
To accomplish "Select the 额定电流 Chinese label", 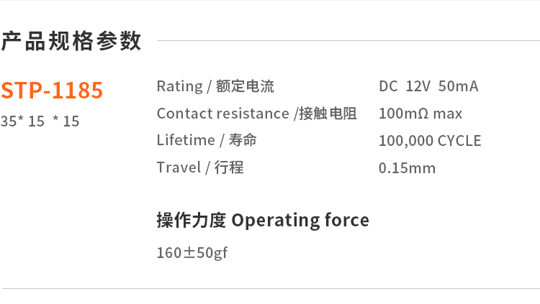I will [x=245, y=87].
